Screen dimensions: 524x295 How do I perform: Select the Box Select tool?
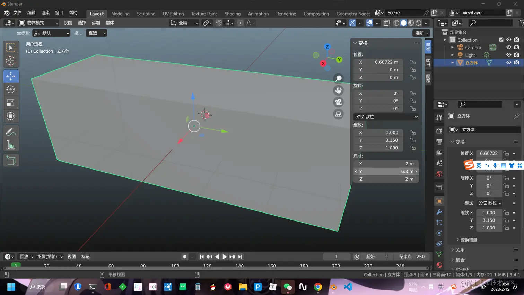pos(11,47)
